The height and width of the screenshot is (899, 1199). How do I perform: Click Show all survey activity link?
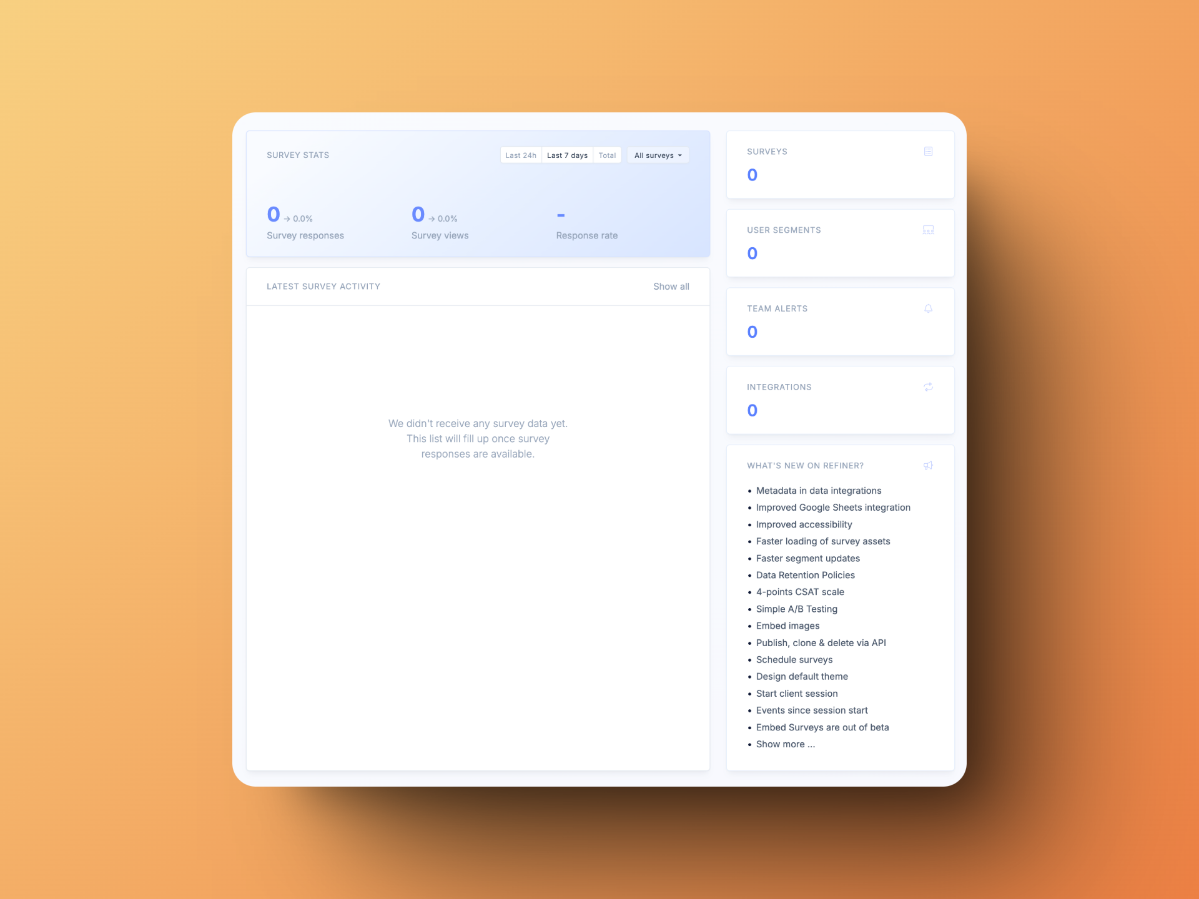point(671,286)
